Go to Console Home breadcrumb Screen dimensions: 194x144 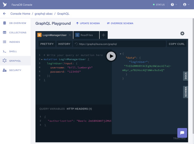tap(20, 14)
